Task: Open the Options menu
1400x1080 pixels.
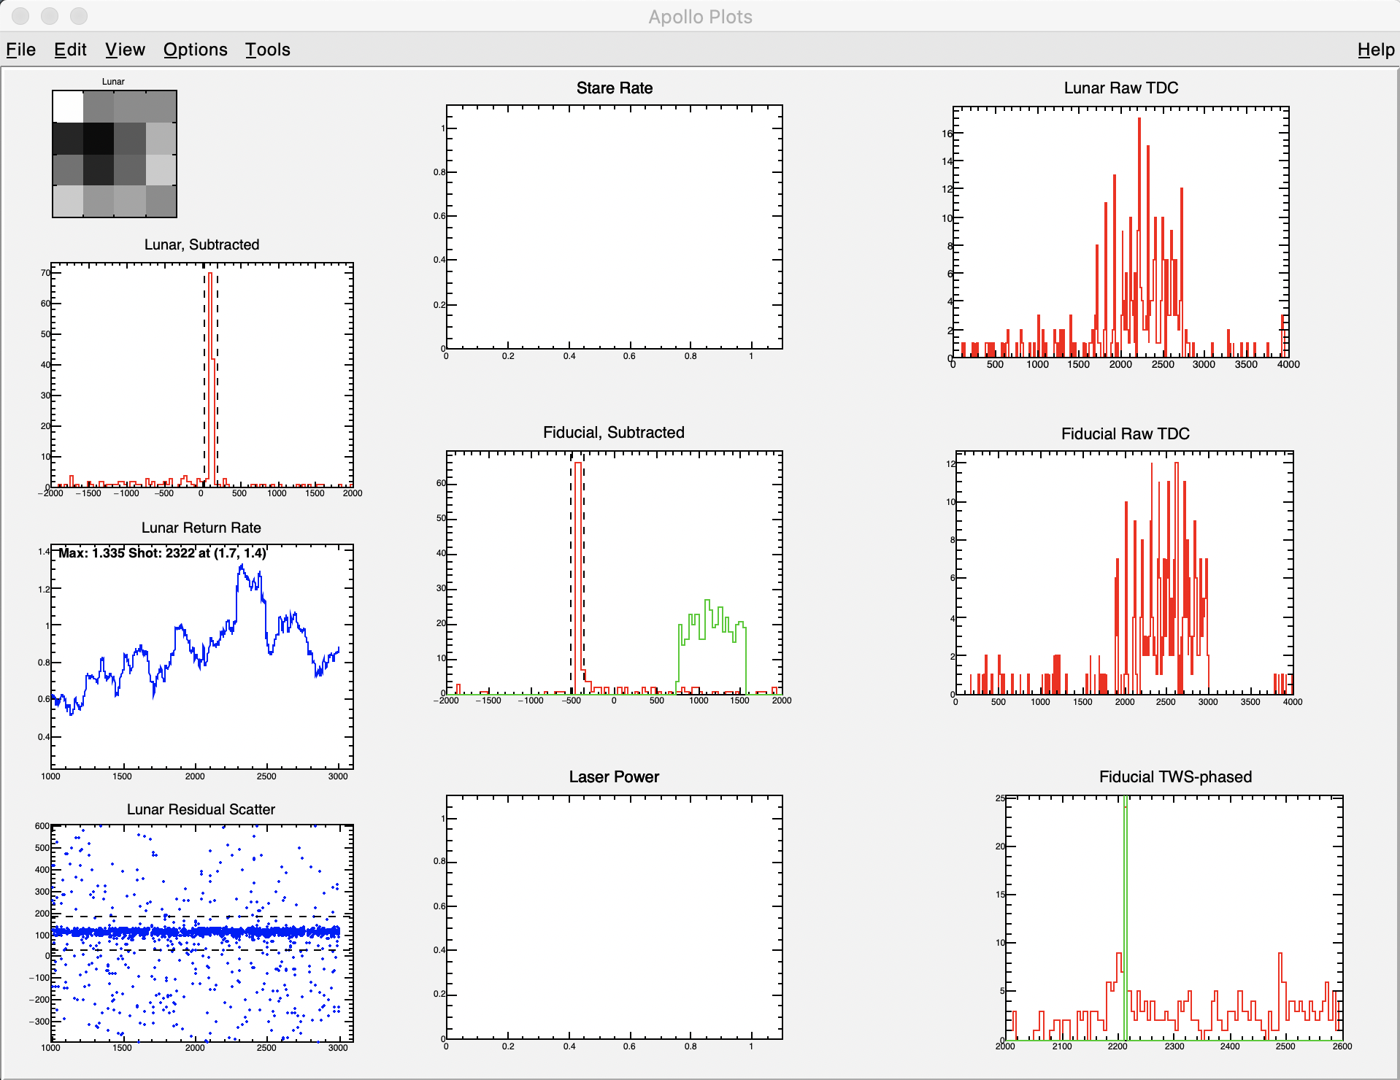Action: (x=195, y=50)
